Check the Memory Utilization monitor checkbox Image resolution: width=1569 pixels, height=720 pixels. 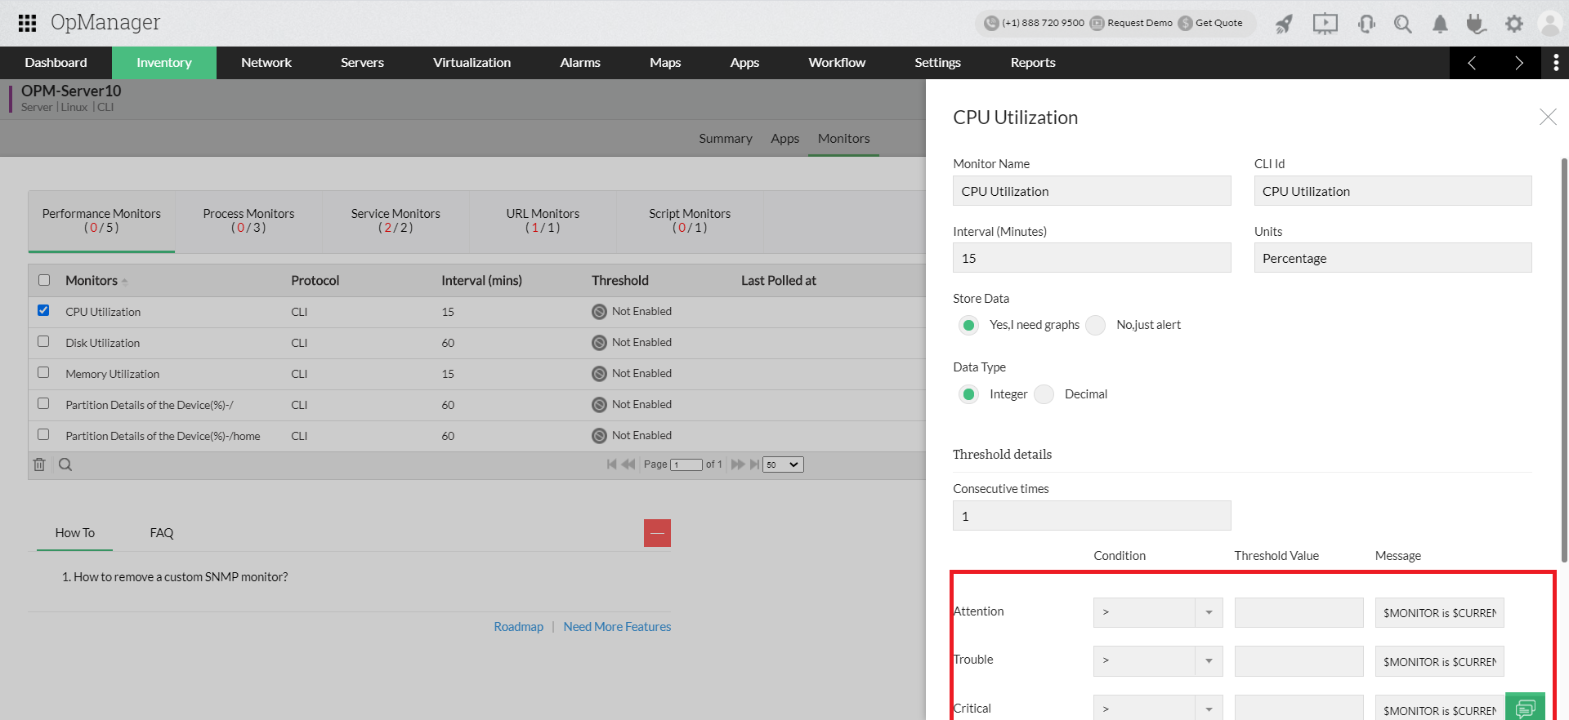[x=43, y=372]
